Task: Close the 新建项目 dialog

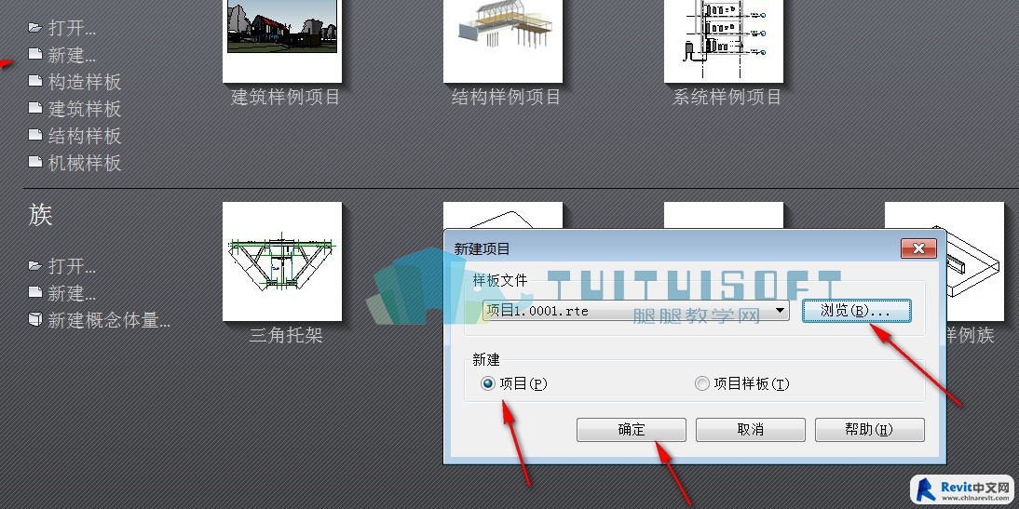Action: [918, 248]
